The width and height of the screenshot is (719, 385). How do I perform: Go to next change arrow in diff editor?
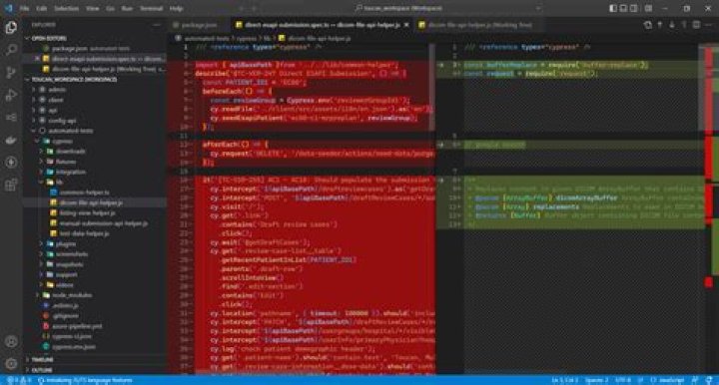click(x=672, y=25)
